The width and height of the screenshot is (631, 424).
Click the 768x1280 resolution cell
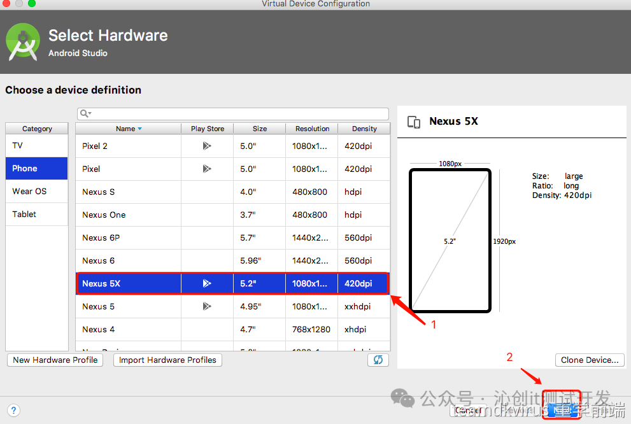pyautogui.click(x=311, y=330)
